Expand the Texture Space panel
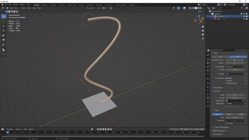The image size is (249, 140). 218,87
